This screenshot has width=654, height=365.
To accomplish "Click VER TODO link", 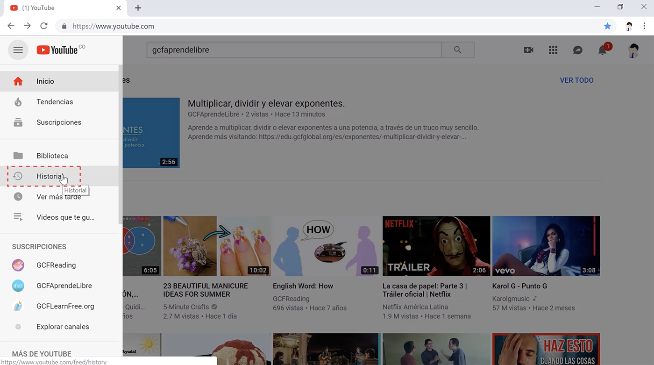I will pos(576,80).
